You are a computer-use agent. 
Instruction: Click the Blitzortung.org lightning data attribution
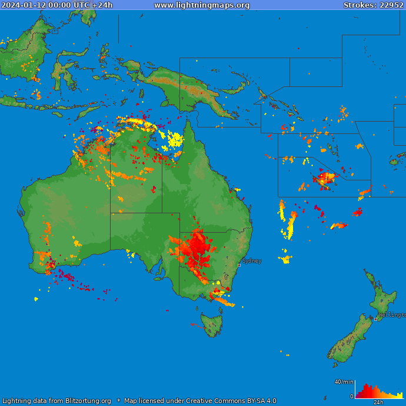coord(56,401)
